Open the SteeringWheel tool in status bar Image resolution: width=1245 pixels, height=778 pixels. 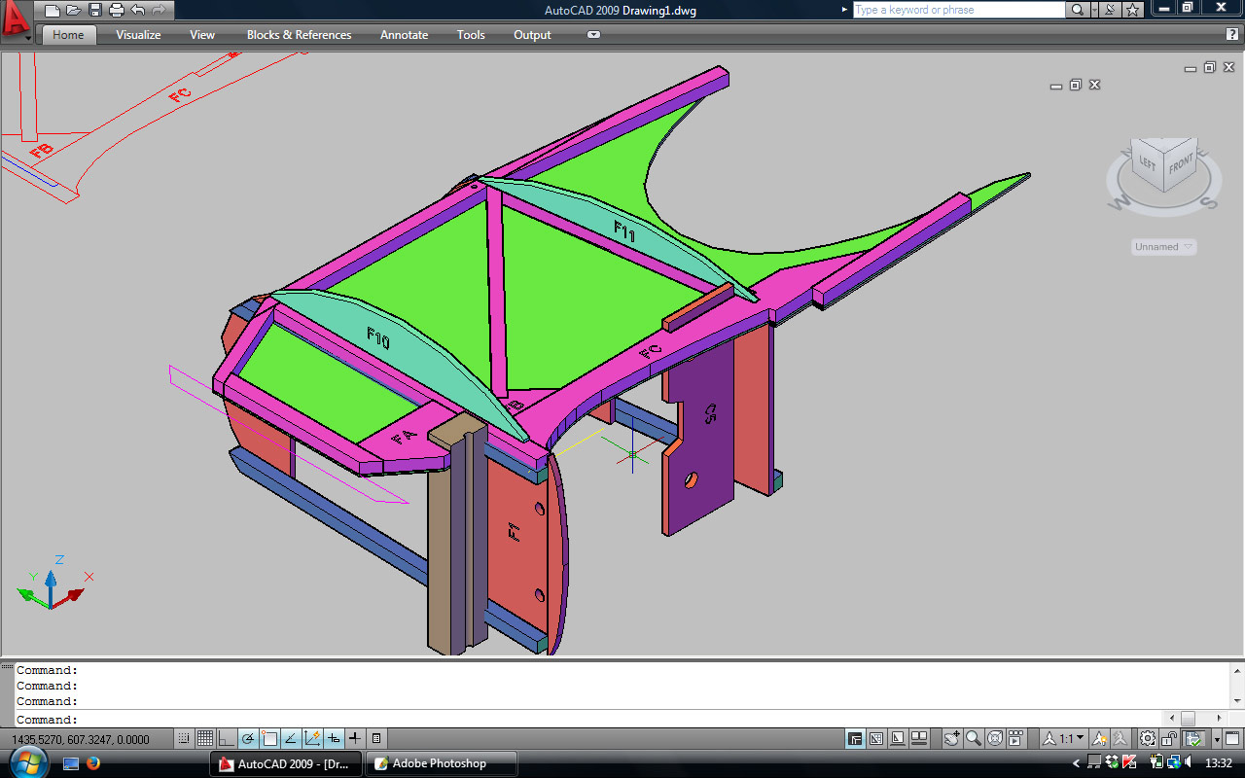pyautogui.click(x=995, y=739)
